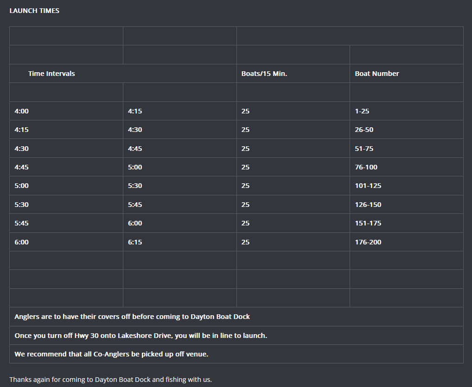Click the Time Intervals column header
The image size is (472, 387).
(51, 74)
